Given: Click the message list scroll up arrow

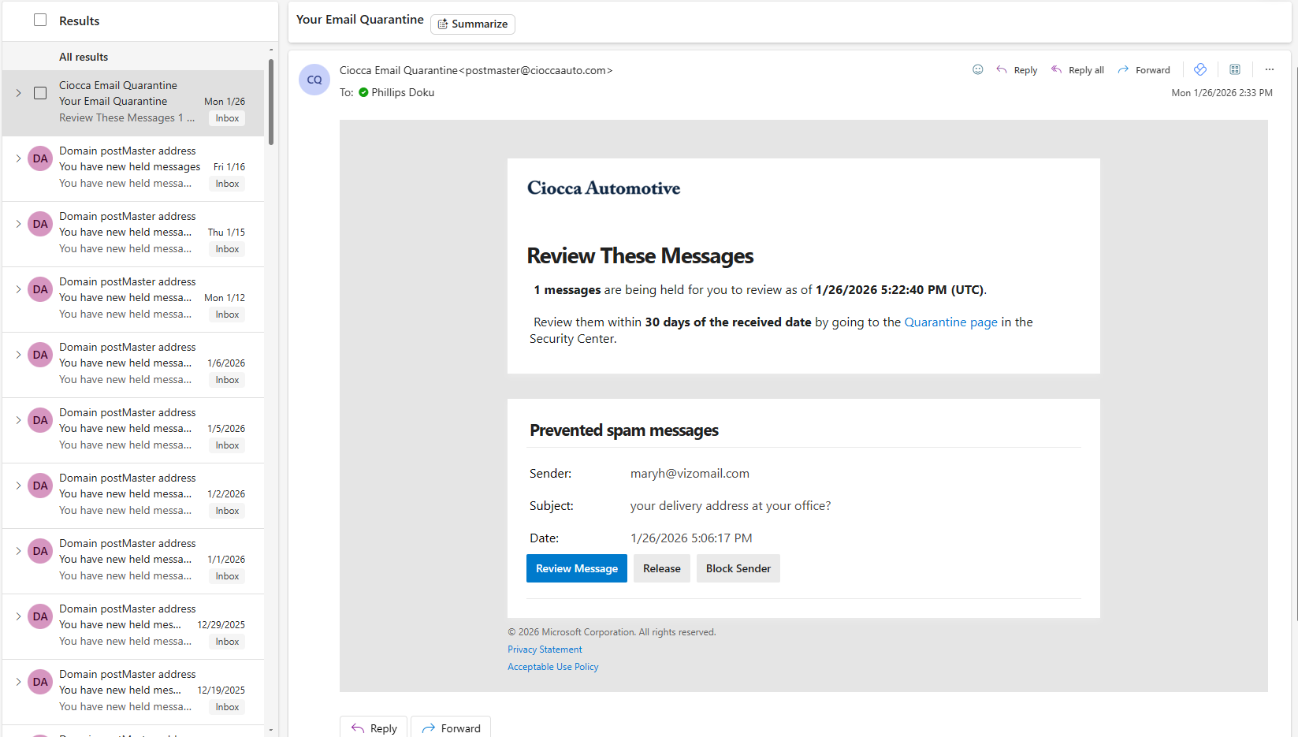Looking at the screenshot, I should pyautogui.click(x=271, y=50).
